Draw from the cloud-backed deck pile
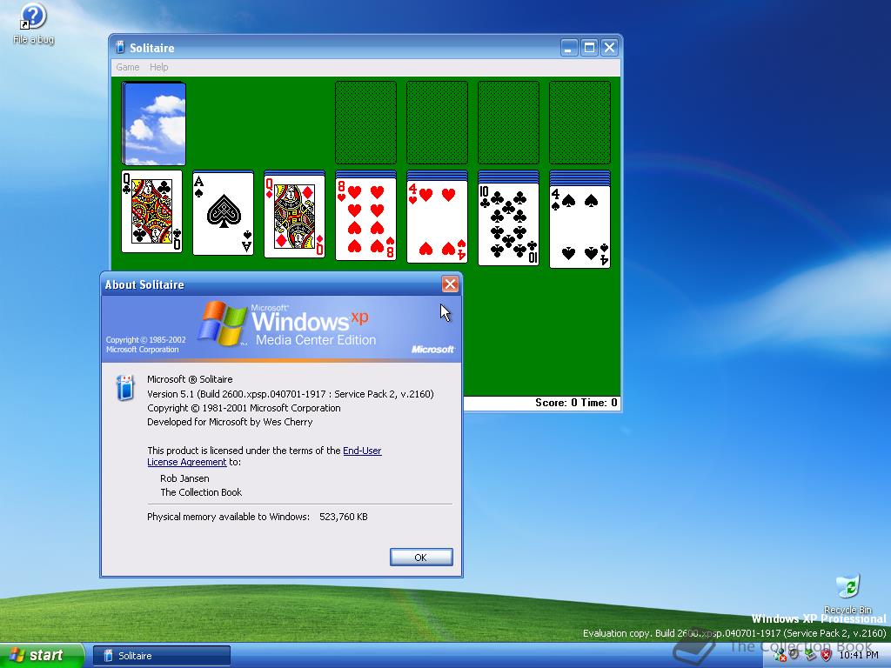Image resolution: width=891 pixels, height=668 pixels. [154, 124]
